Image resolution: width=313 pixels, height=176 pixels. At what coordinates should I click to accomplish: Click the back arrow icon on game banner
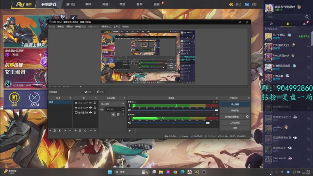point(73,18)
